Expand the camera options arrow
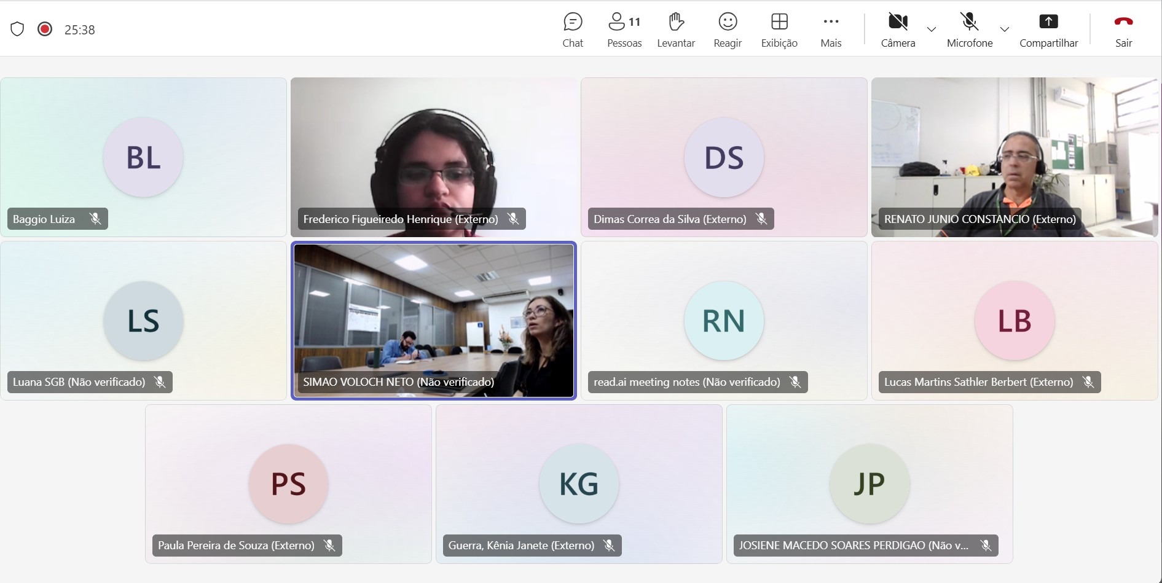Image resolution: width=1162 pixels, height=583 pixels. [932, 29]
